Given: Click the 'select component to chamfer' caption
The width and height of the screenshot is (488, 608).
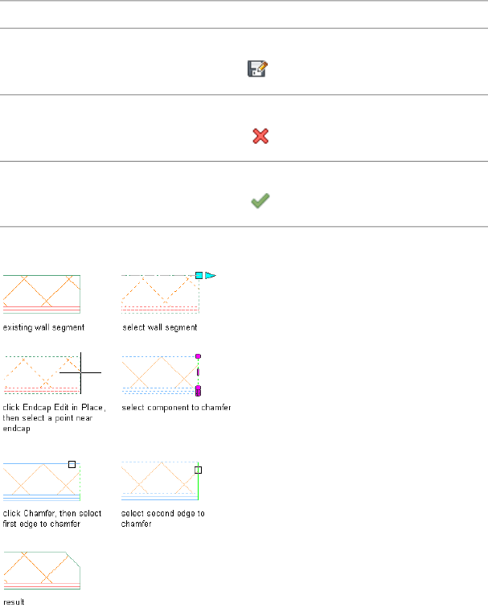Looking at the screenshot, I should tap(176, 408).
